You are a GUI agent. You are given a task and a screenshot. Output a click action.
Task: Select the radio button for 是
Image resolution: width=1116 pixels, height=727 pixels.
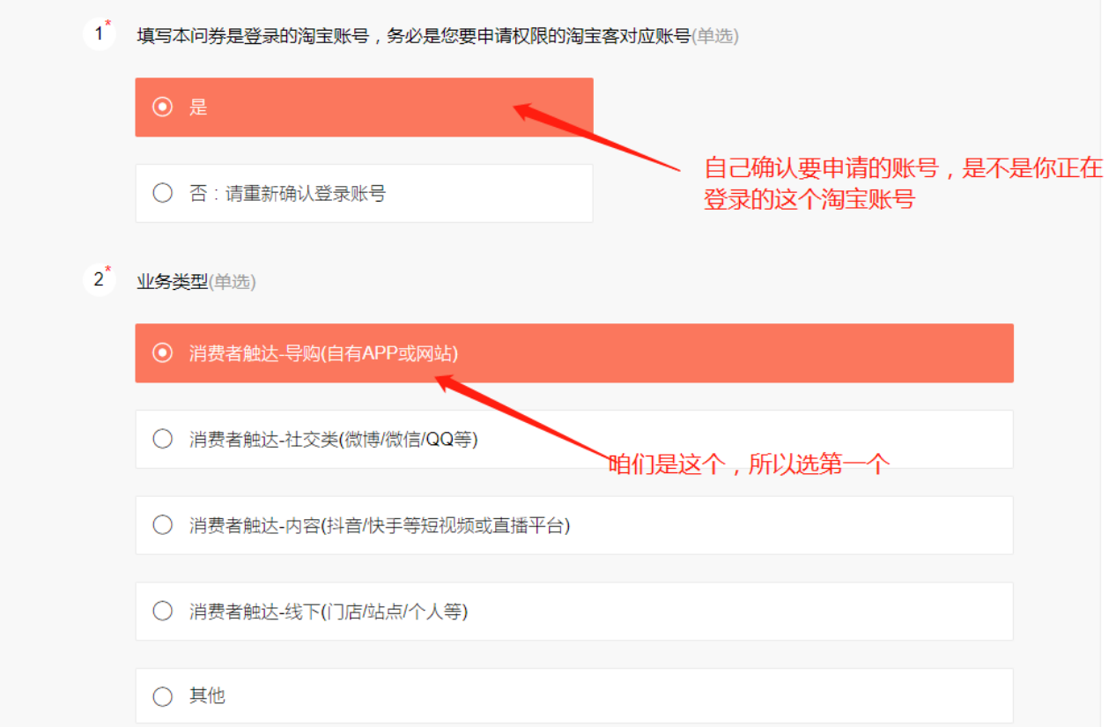[162, 108]
